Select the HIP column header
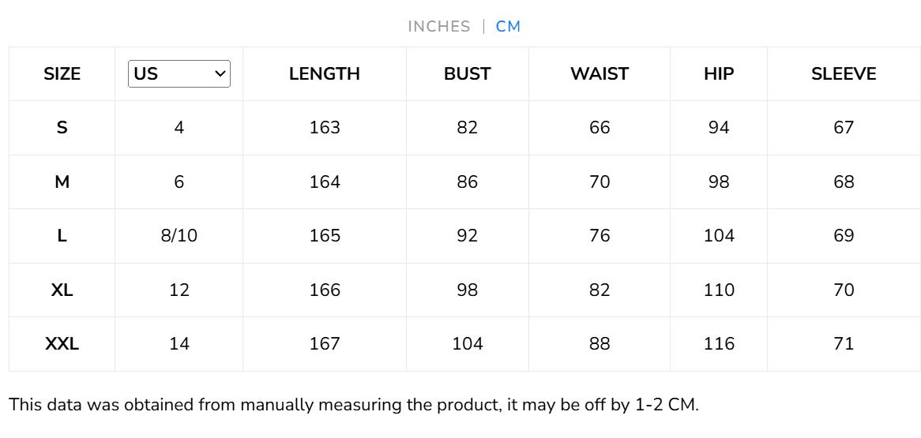This screenshot has width=921, height=438. [718, 74]
